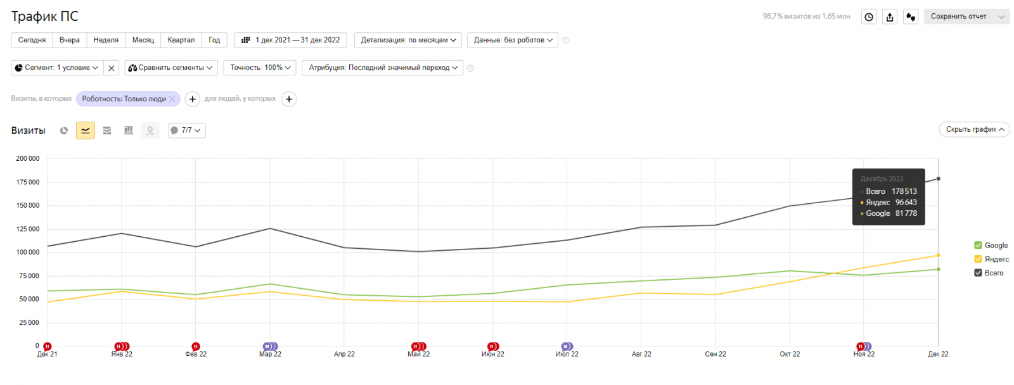Select the Квартал period tab
The image size is (1014, 385).
point(181,40)
